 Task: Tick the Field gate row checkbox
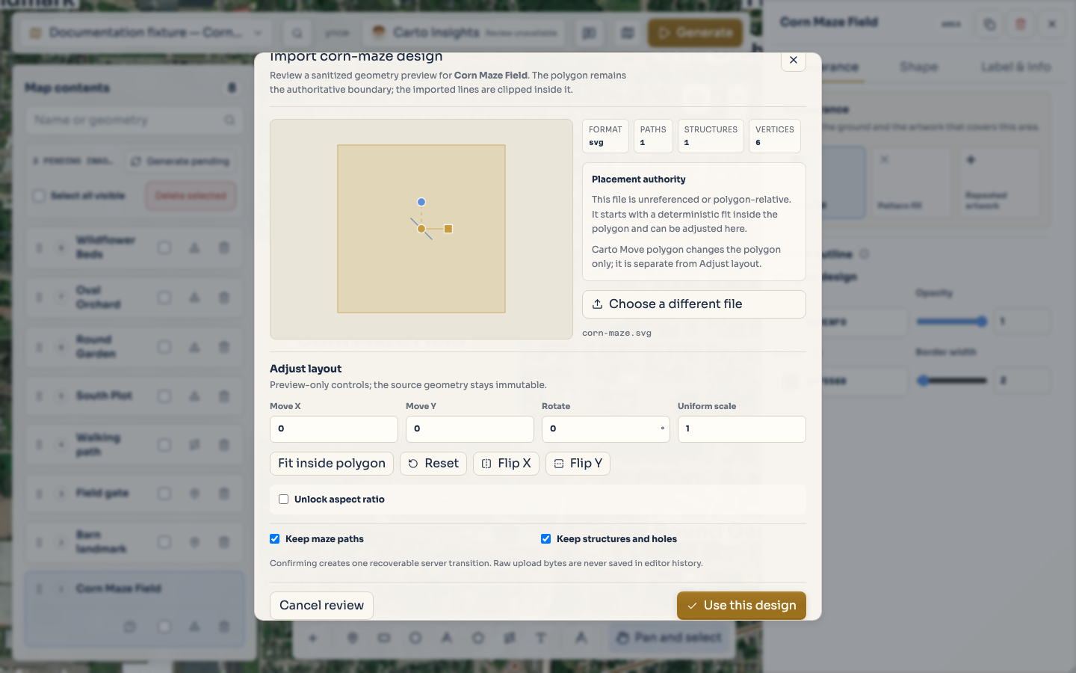click(164, 494)
